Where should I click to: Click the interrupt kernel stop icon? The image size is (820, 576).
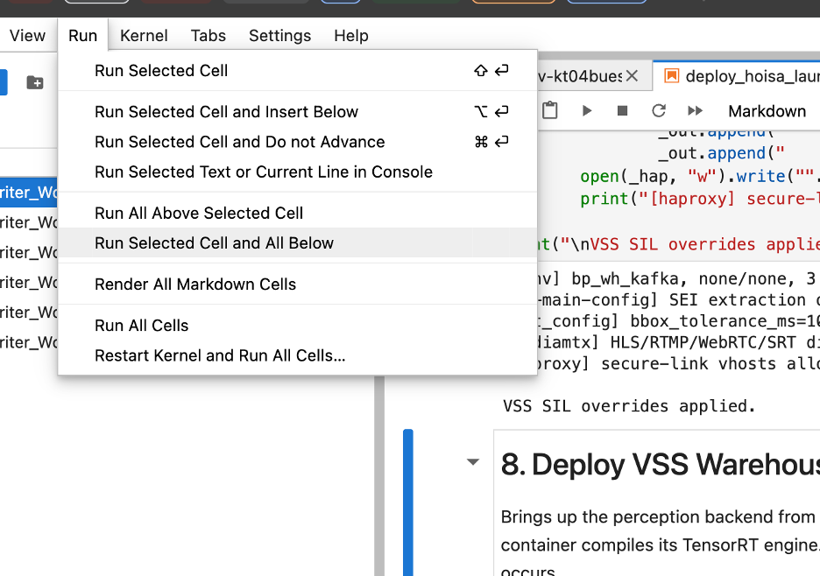[622, 110]
